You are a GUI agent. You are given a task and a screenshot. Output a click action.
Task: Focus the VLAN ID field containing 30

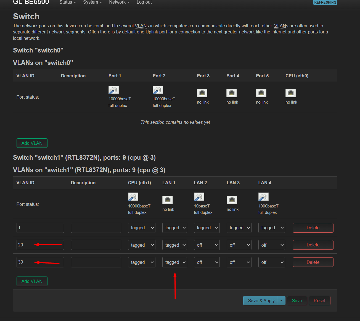pyautogui.click(x=40, y=262)
